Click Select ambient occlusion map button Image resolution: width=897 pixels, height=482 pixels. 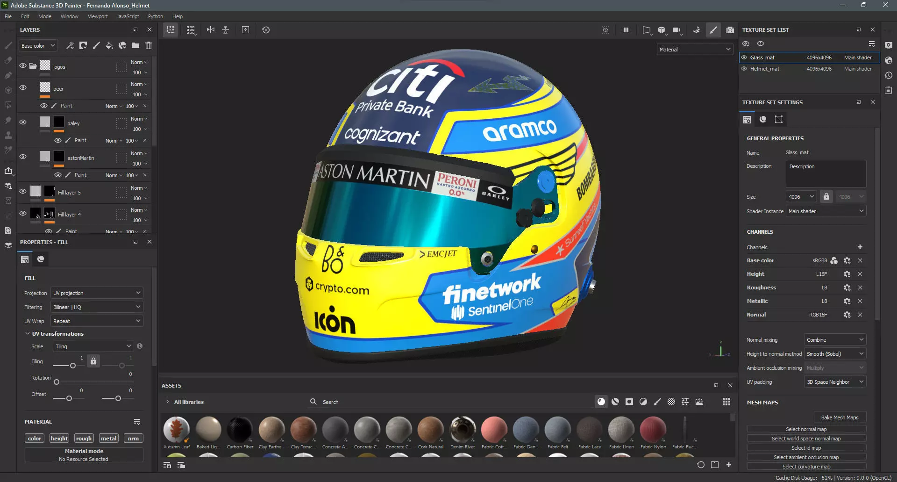point(806,457)
